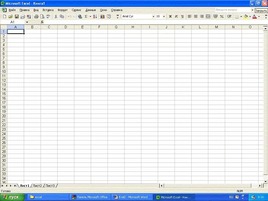Click the RU language indicator in tray
The height and width of the screenshot is (201, 268).
pyautogui.click(x=231, y=197)
